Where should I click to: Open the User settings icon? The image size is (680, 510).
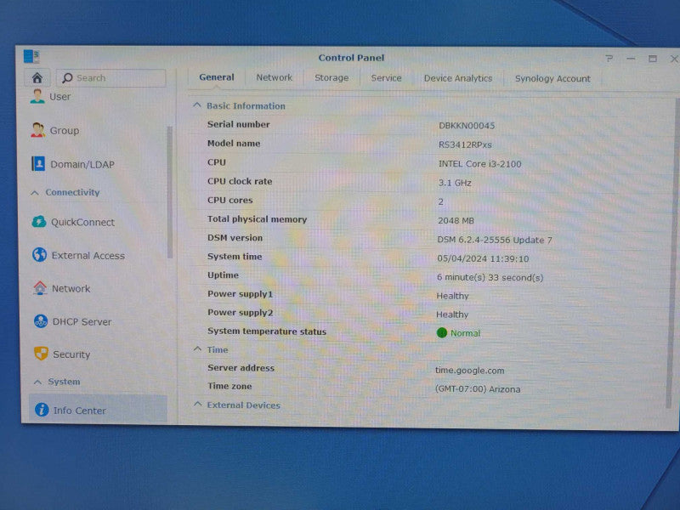(x=37, y=96)
